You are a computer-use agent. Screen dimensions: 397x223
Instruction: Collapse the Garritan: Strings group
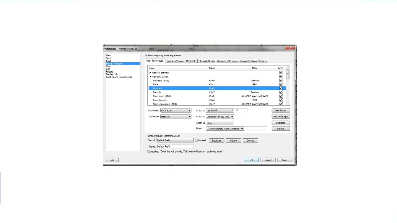click(150, 77)
